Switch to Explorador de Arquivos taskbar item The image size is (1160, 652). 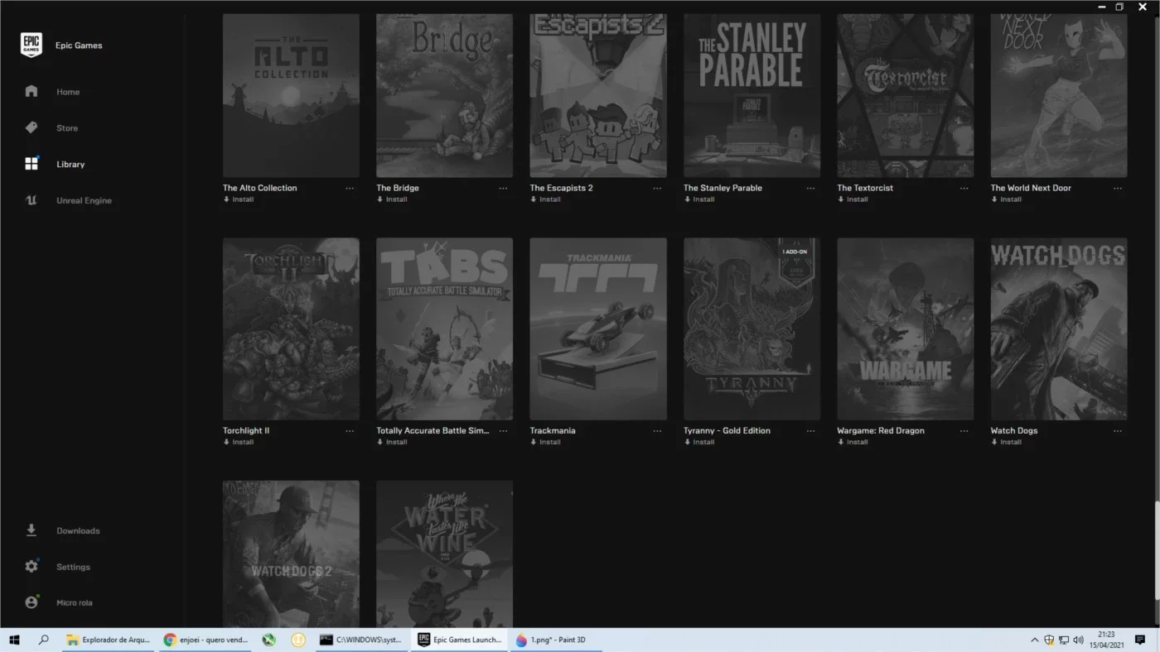(x=109, y=640)
